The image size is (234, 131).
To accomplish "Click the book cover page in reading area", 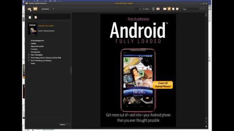I will (x=138, y=71).
